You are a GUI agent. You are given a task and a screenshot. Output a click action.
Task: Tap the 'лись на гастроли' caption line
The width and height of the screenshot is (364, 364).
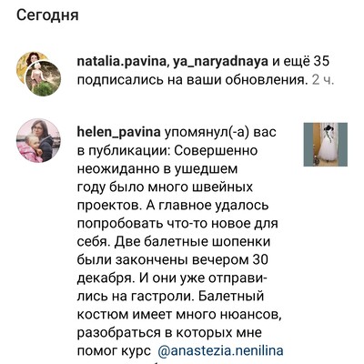point(136,297)
